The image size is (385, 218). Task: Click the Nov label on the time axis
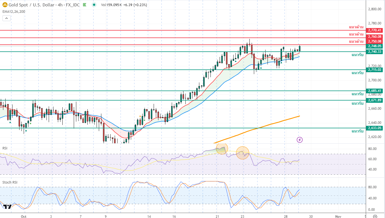pos(338,216)
